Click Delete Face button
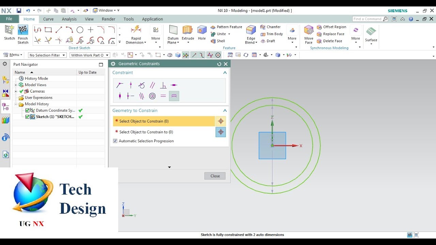Image resolution: width=436 pixels, height=245 pixels. coord(329,41)
